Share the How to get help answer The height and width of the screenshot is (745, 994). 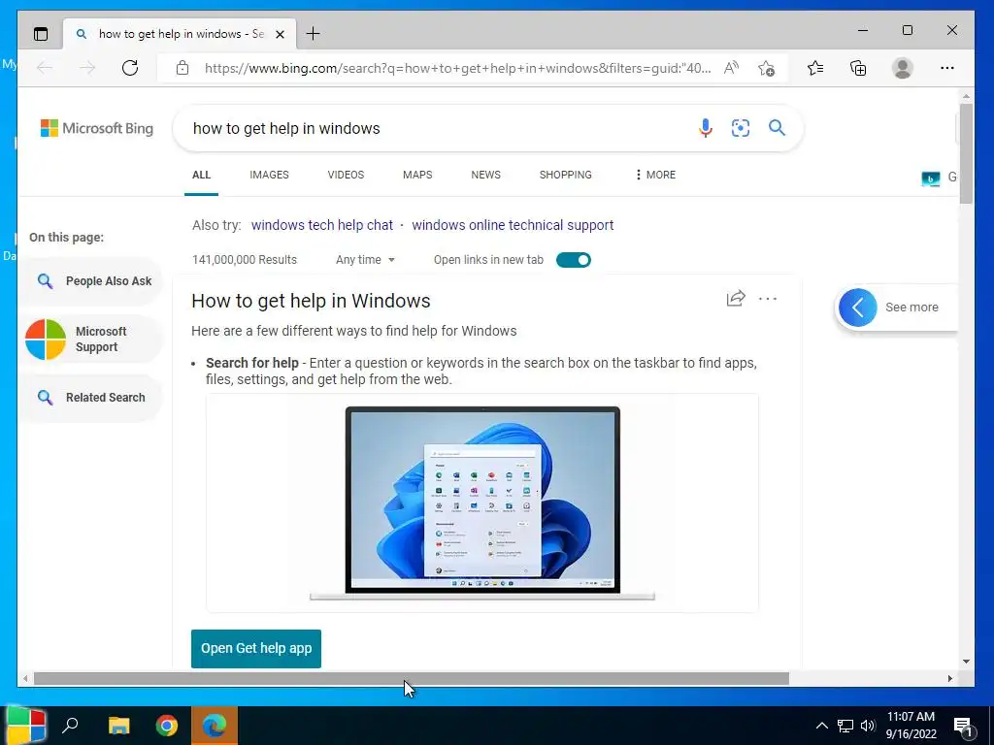pyautogui.click(x=736, y=299)
